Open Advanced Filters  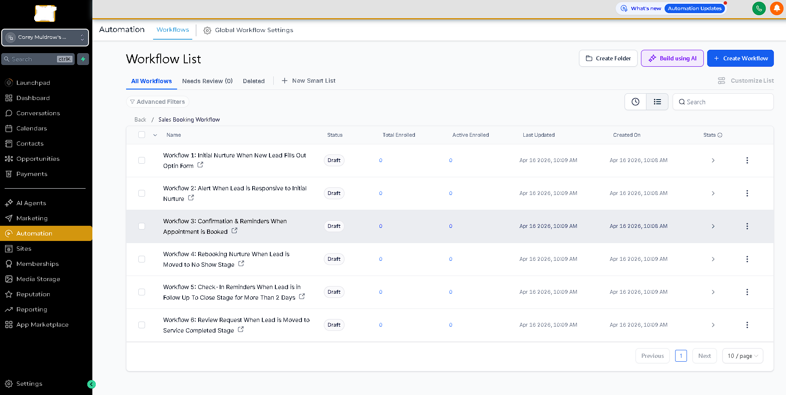157,102
